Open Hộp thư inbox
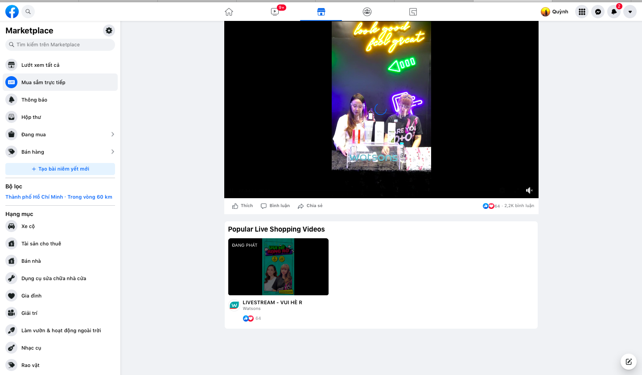 (x=60, y=117)
